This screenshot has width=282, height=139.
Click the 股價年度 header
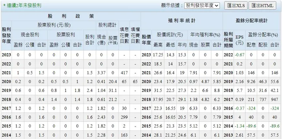click(146, 40)
